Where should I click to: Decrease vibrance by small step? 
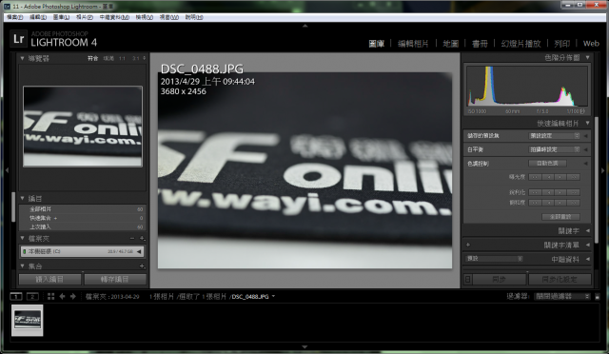(548, 203)
